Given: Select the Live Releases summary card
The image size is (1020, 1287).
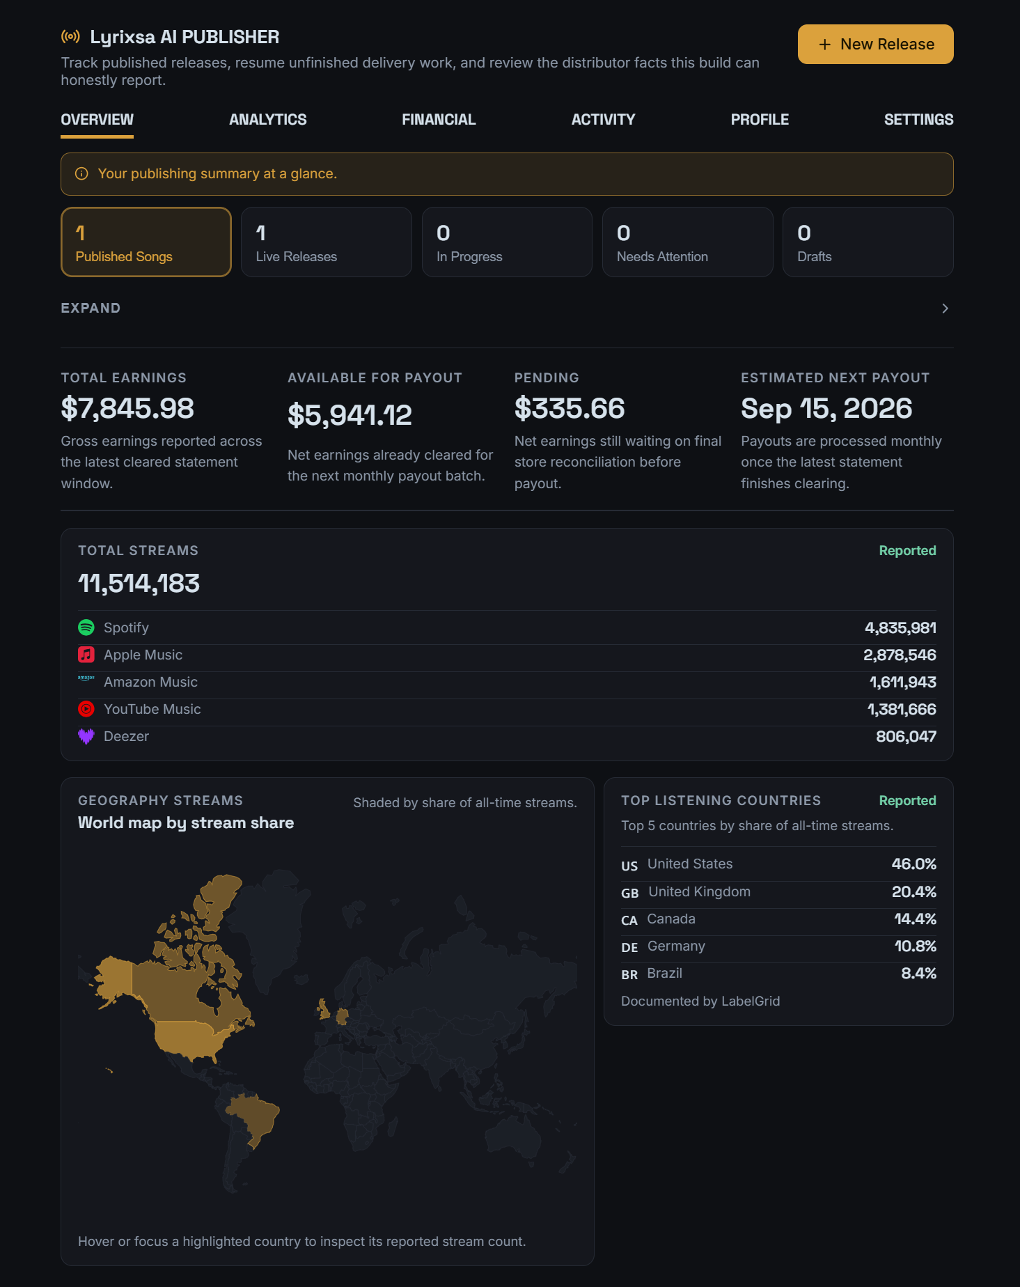Looking at the screenshot, I should click(327, 242).
